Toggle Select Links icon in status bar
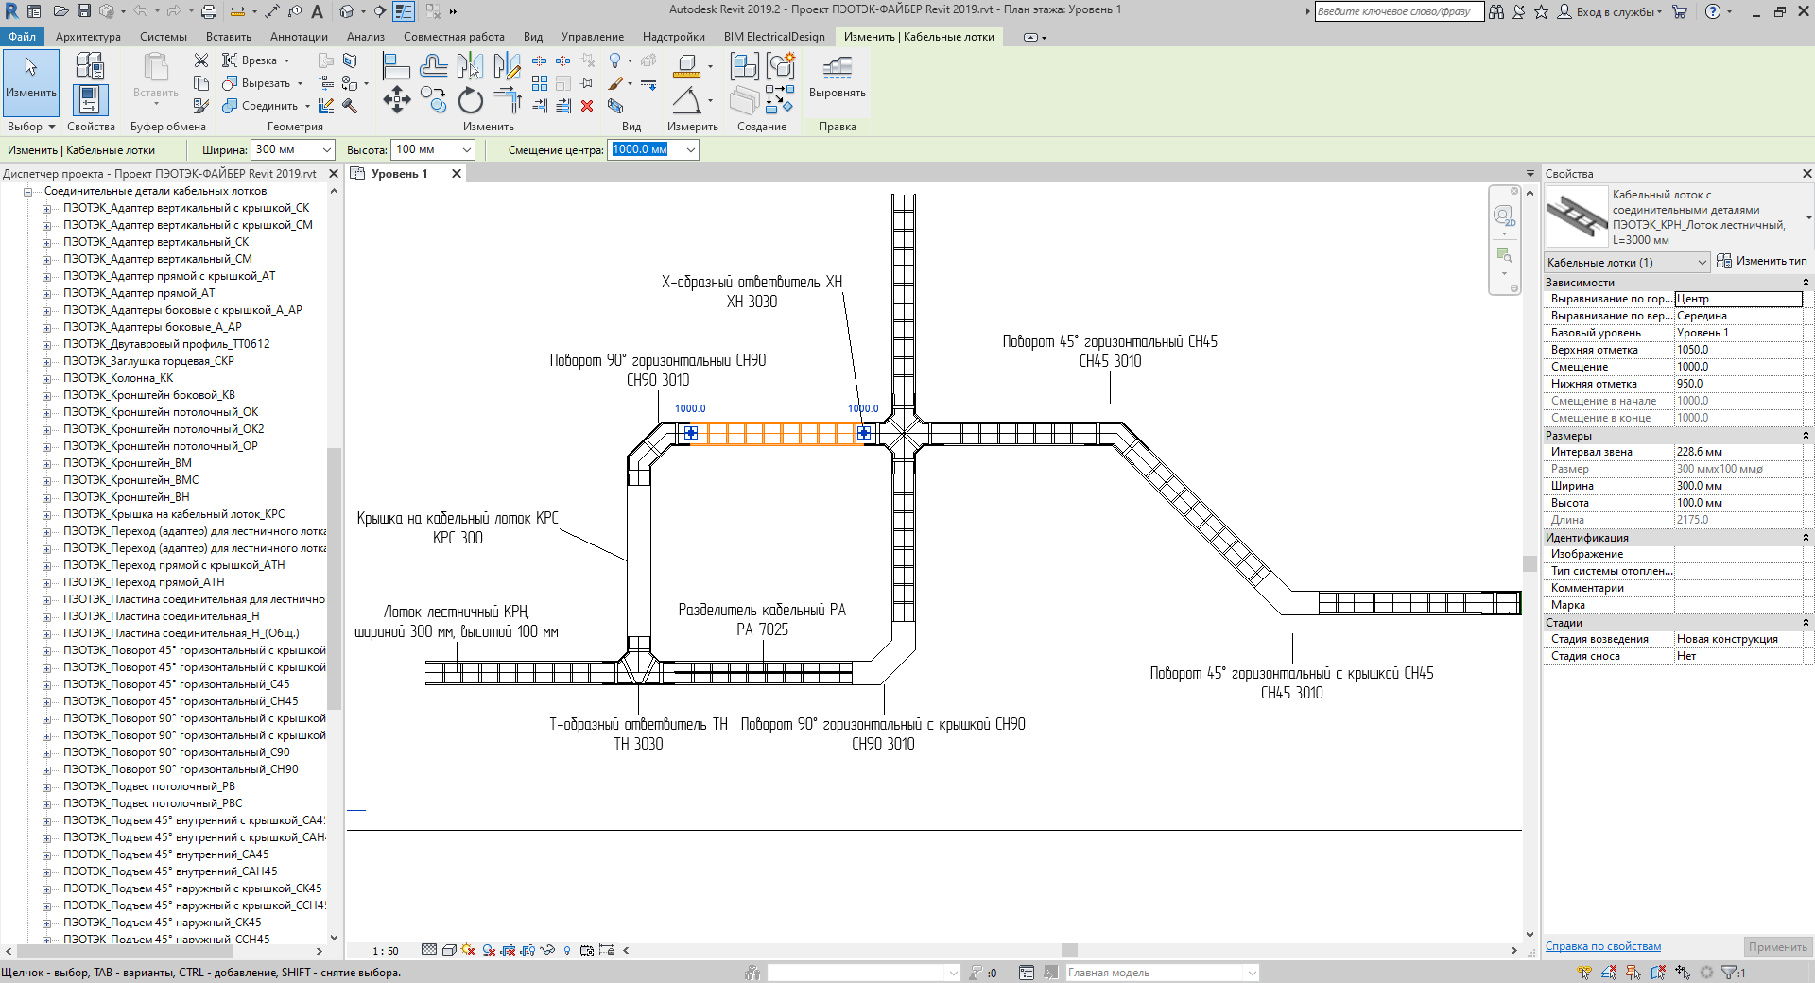1815x983 pixels. pyautogui.click(x=1584, y=973)
